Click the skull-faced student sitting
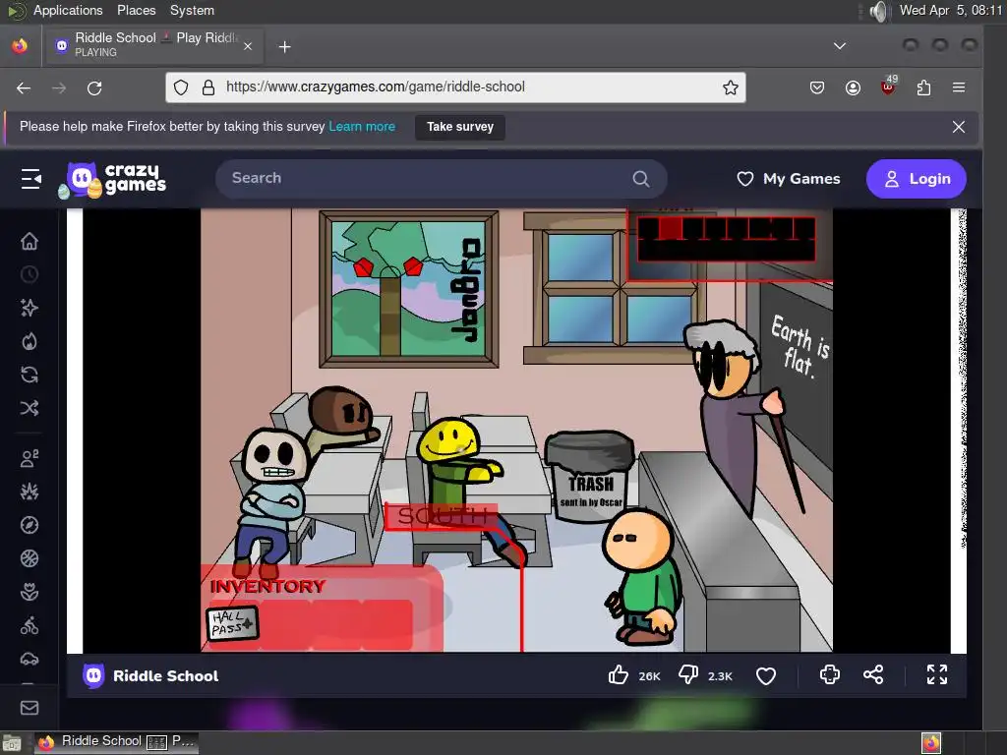 (274, 501)
